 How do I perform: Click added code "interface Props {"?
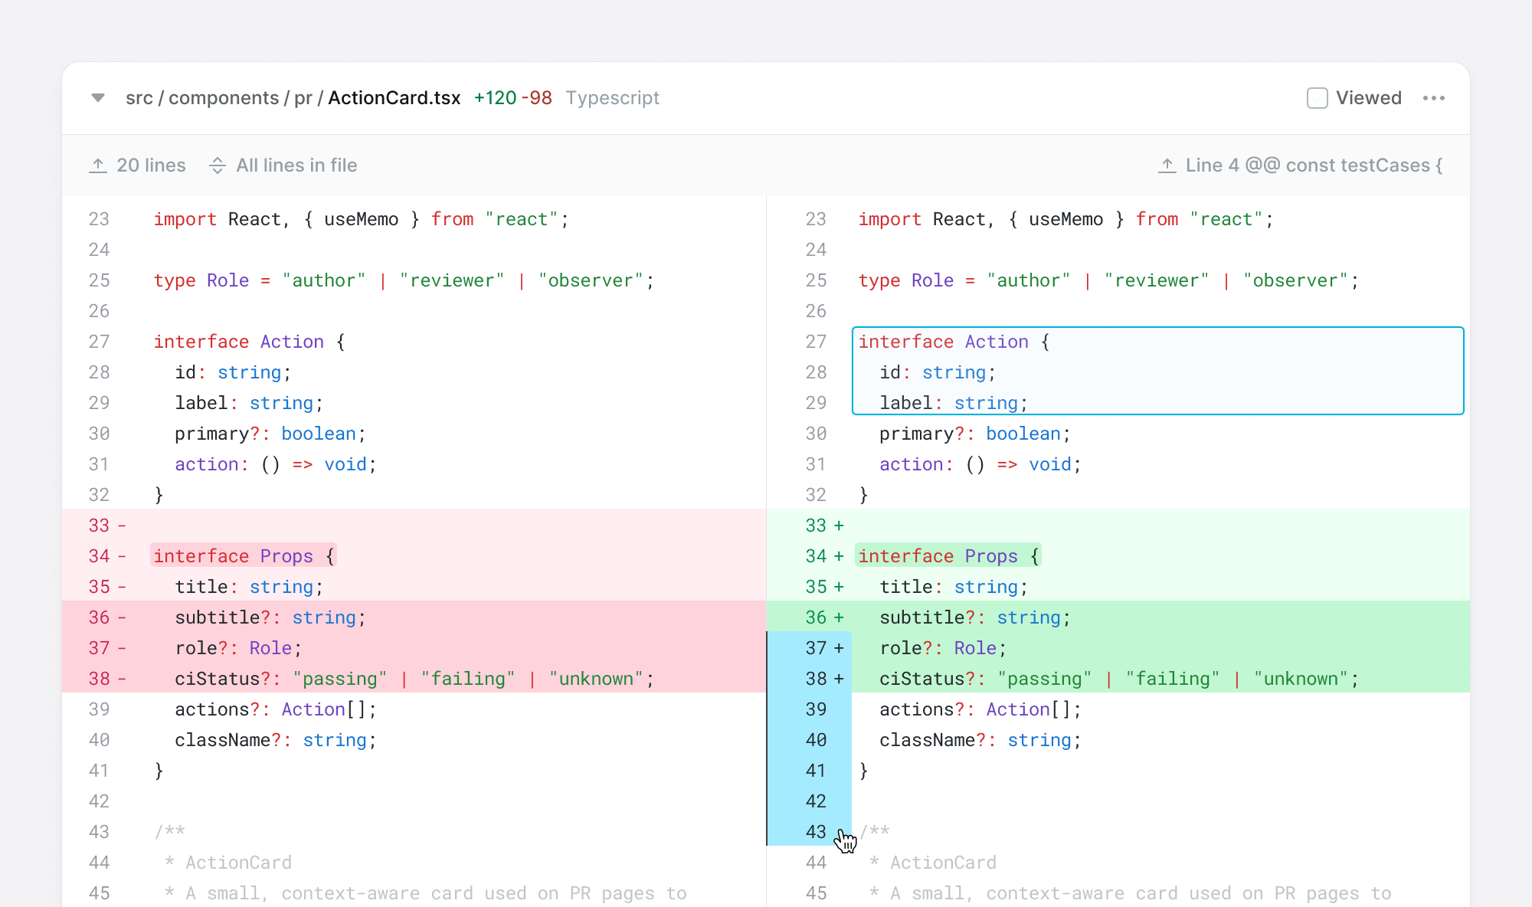pyautogui.click(x=949, y=556)
